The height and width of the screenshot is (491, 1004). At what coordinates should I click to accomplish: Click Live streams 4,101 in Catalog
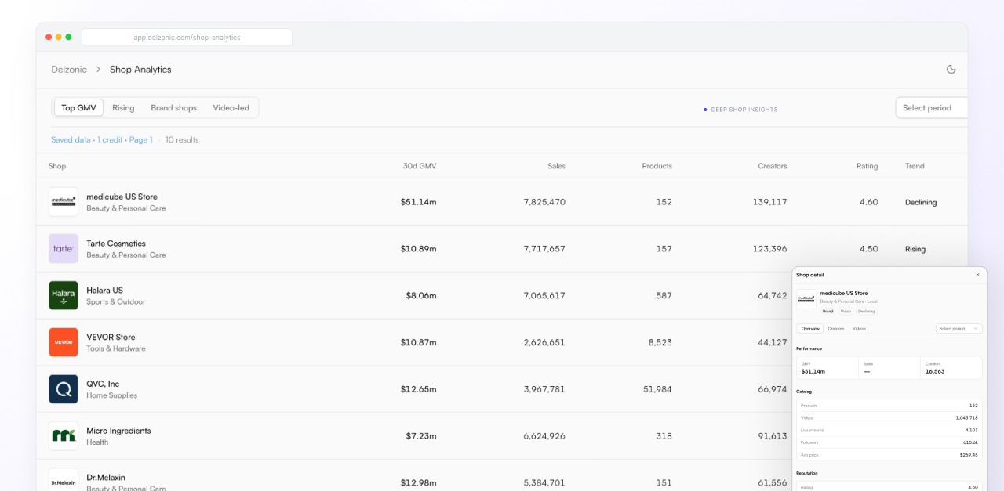coord(889,431)
